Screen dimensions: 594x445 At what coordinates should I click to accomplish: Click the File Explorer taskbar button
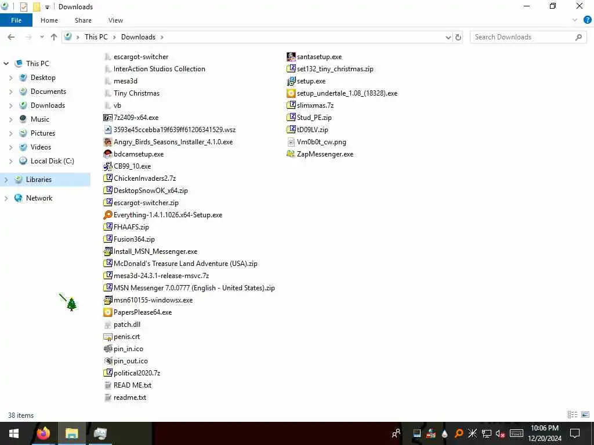[71, 433]
